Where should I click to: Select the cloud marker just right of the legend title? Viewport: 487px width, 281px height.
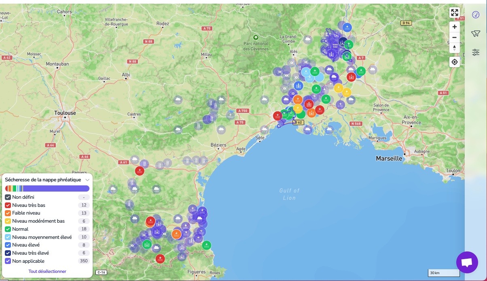coord(113,189)
